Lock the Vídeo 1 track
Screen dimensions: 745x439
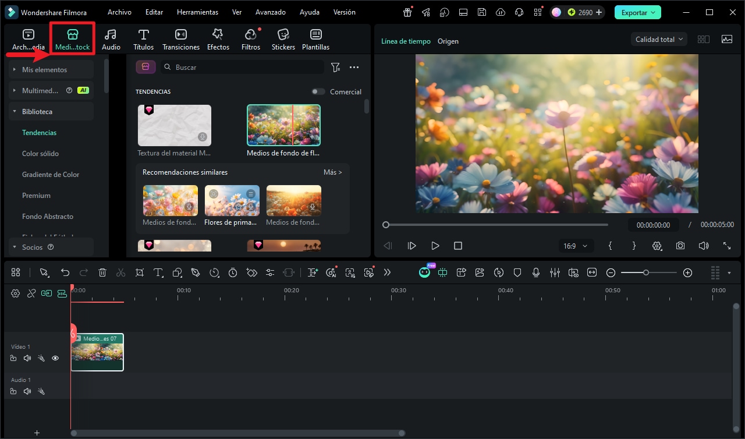click(x=13, y=359)
